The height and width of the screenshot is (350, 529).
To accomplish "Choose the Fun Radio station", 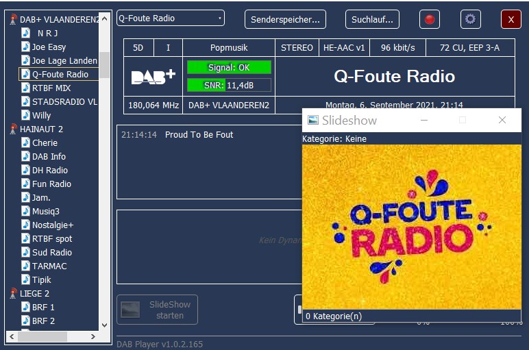I will [x=51, y=184].
